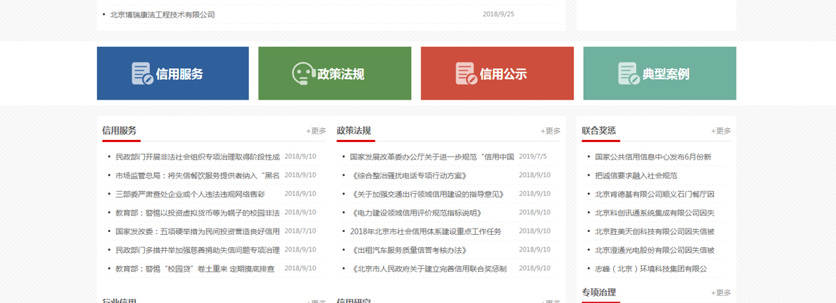The width and height of the screenshot is (836, 303).
Task: Click date 2018/7/10 beside 国家发改委 article
Action: [x=300, y=231]
